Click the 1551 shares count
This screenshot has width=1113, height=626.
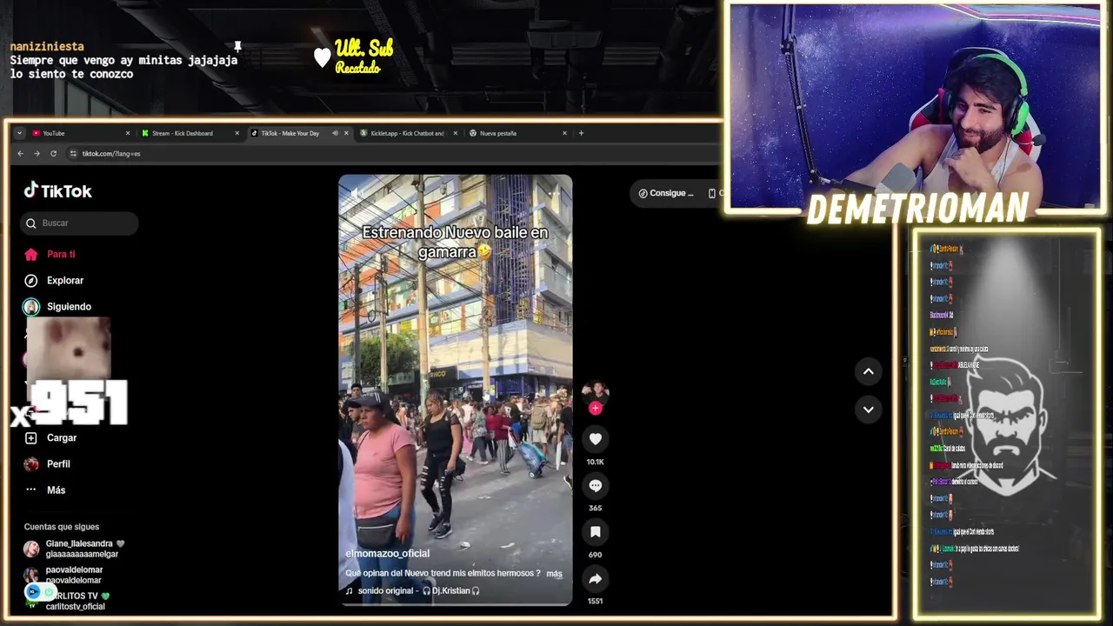[595, 601]
